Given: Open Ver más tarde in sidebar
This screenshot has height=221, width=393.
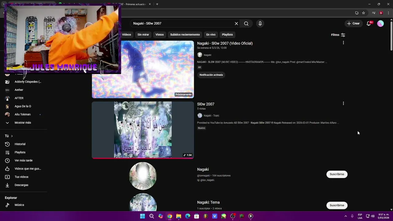Looking at the screenshot, I should [23, 161].
